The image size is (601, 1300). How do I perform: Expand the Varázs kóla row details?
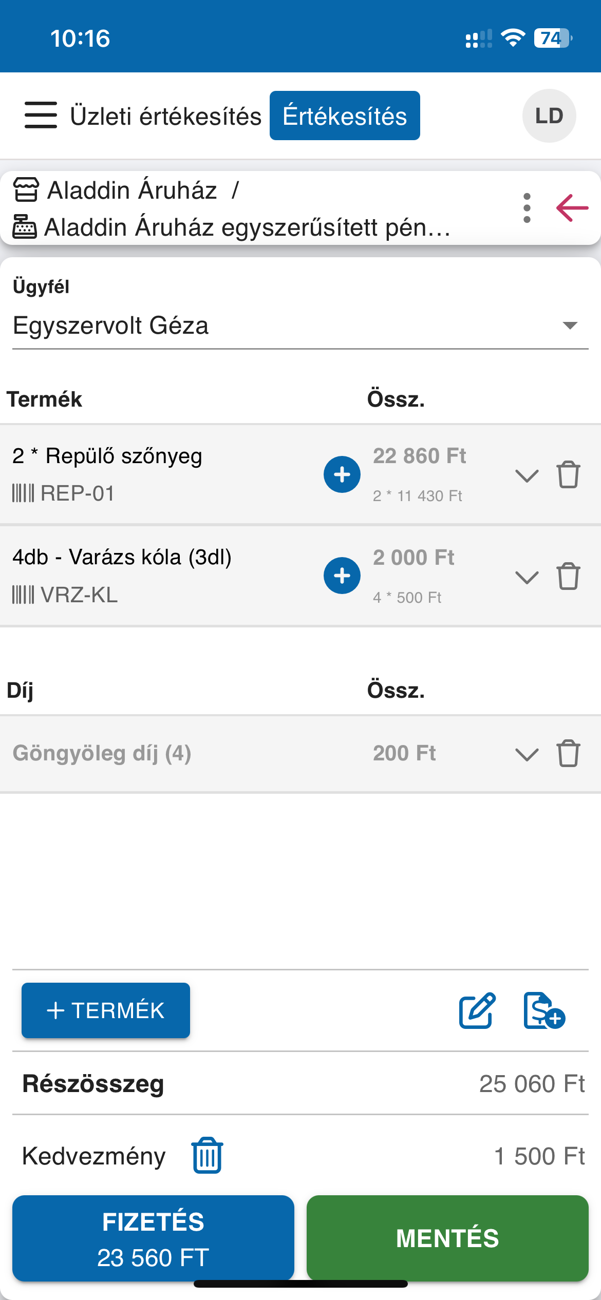[527, 577]
